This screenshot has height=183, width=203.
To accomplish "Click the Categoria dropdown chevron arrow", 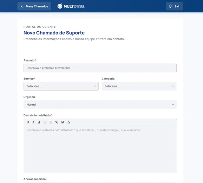I will [x=173, y=86].
